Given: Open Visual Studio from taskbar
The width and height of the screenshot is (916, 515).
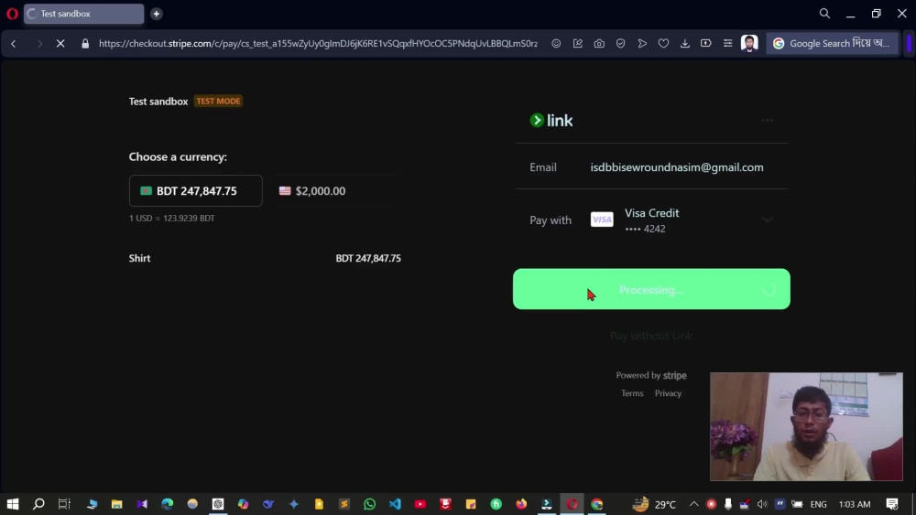Looking at the screenshot, I should (x=142, y=504).
